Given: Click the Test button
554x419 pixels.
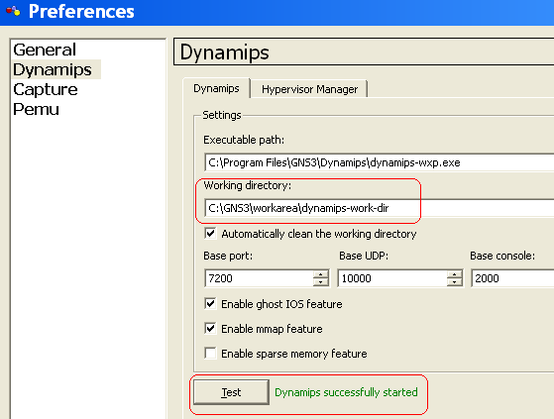Looking at the screenshot, I should pyautogui.click(x=232, y=392).
